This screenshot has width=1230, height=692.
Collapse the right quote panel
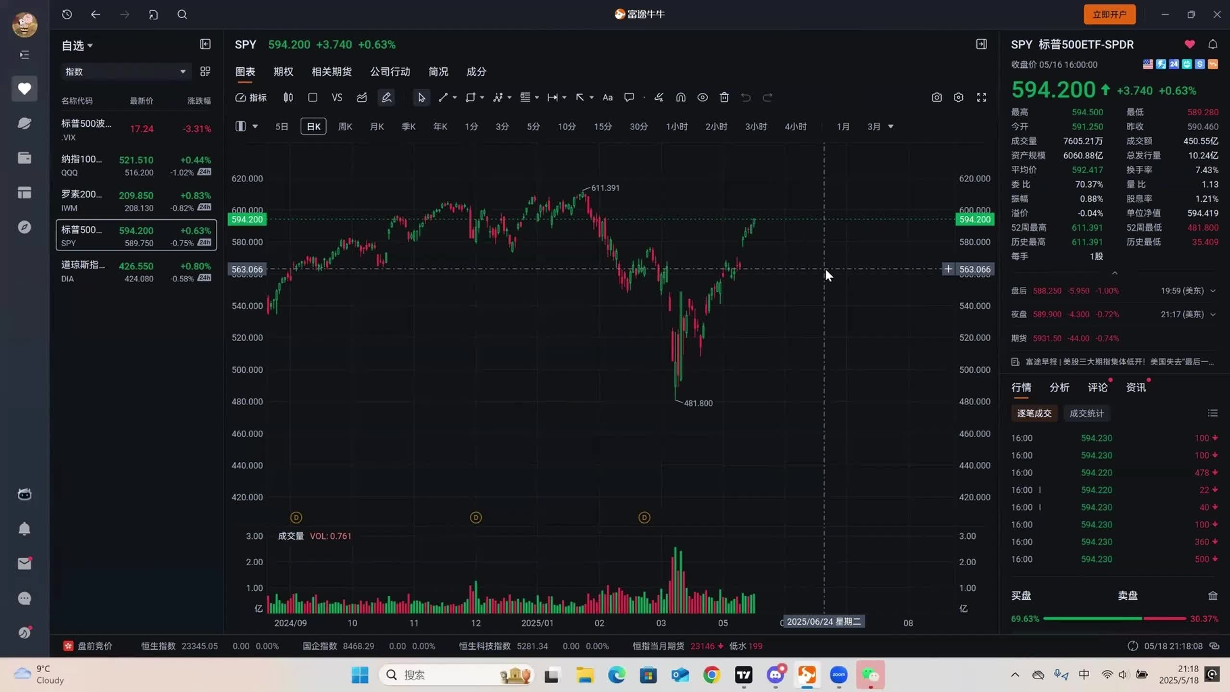(982, 44)
